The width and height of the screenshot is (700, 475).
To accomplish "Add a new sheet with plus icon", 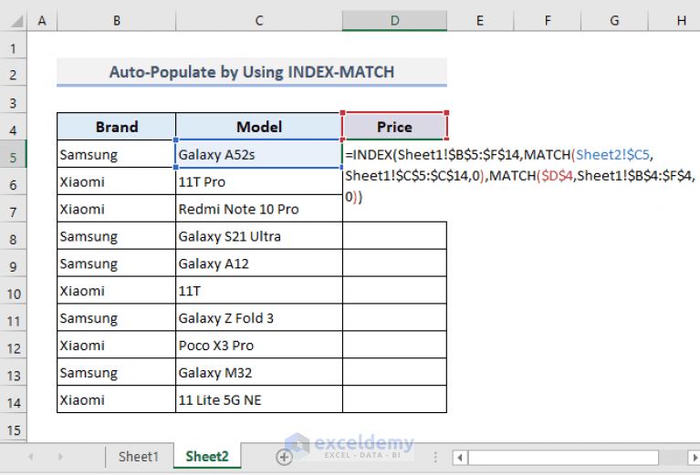I will point(285,457).
